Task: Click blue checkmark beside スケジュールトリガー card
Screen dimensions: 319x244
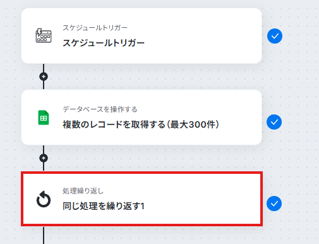Action: click(275, 36)
